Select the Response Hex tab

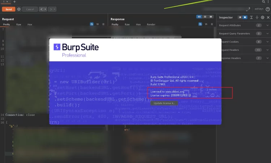coord(138,24)
